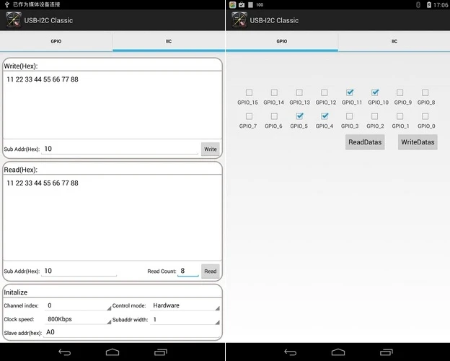
Task: Focus the Read(Hex) data text area
Action: click(112, 218)
